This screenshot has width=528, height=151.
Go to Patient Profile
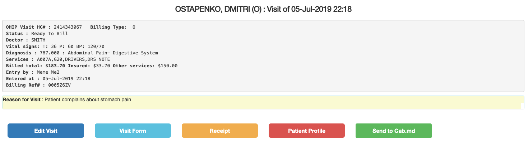pyautogui.click(x=307, y=131)
